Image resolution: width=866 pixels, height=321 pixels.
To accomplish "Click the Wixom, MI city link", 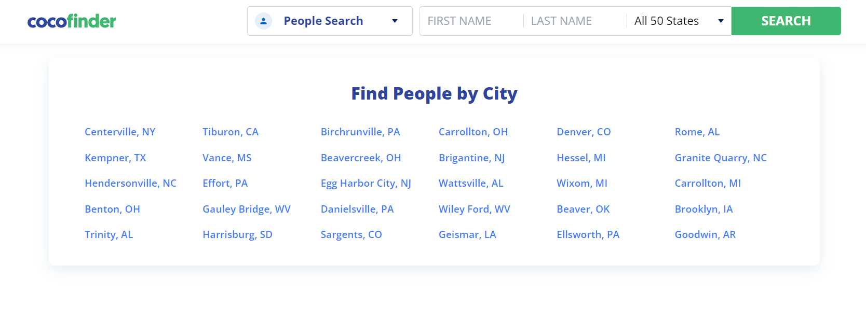I will point(582,183).
